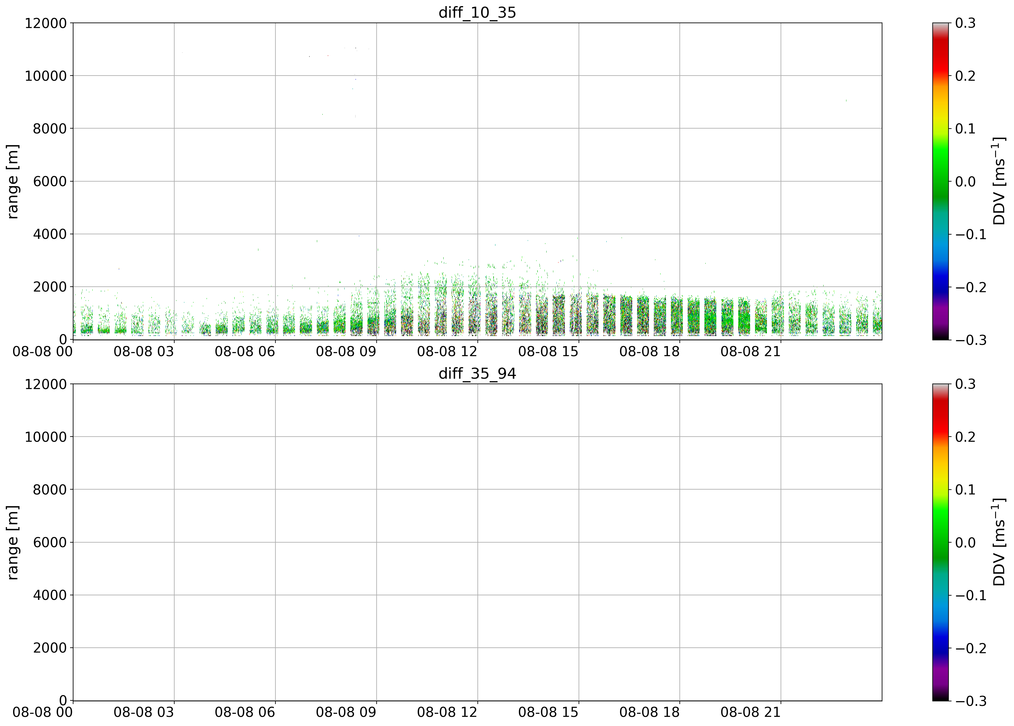Click the bottom plot's 4000 y-axis tick label
The width and height of the screenshot is (1014, 726).
click(50, 596)
